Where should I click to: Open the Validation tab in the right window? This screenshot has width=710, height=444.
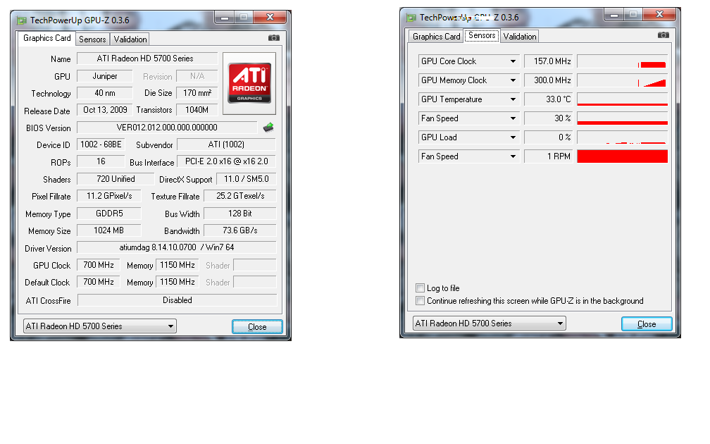pyautogui.click(x=519, y=36)
